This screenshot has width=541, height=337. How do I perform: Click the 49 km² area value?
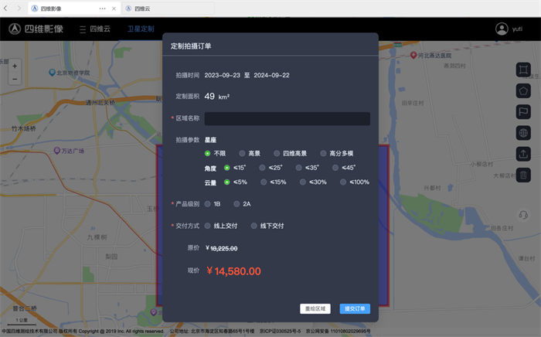tap(216, 97)
